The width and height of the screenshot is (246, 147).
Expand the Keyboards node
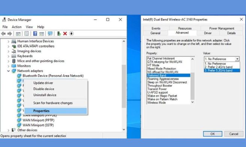pyautogui.click(x=8, y=56)
